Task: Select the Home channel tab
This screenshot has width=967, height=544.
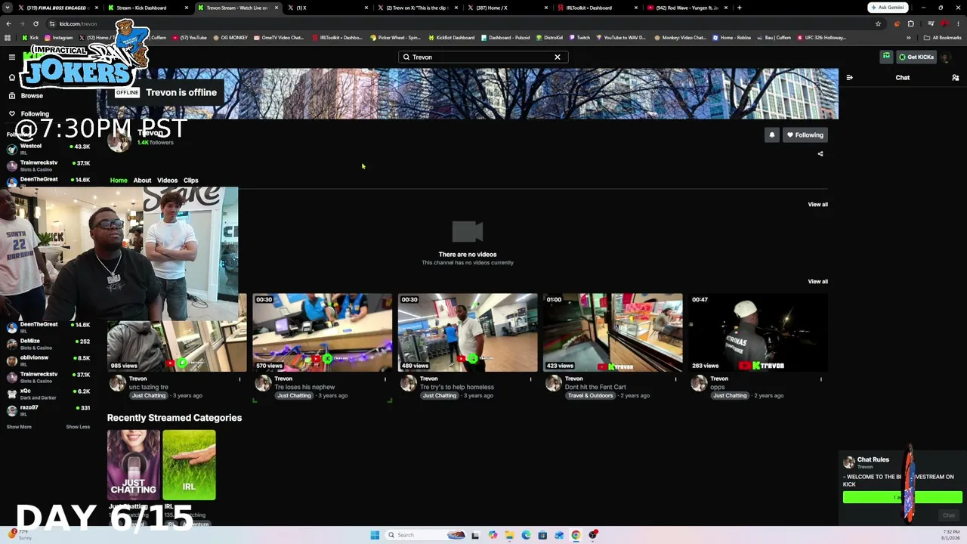Action: pos(119,181)
